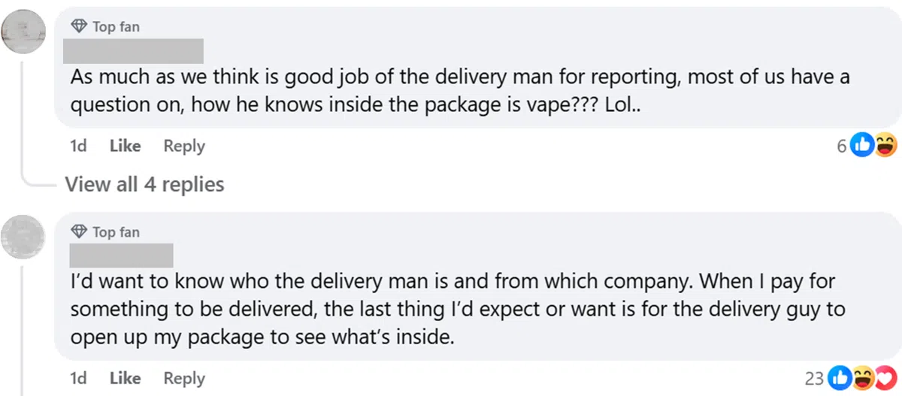The height and width of the screenshot is (396, 902).
Task: Click the diamond Top fan badge on the second comment
Action: (x=80, y=231)
